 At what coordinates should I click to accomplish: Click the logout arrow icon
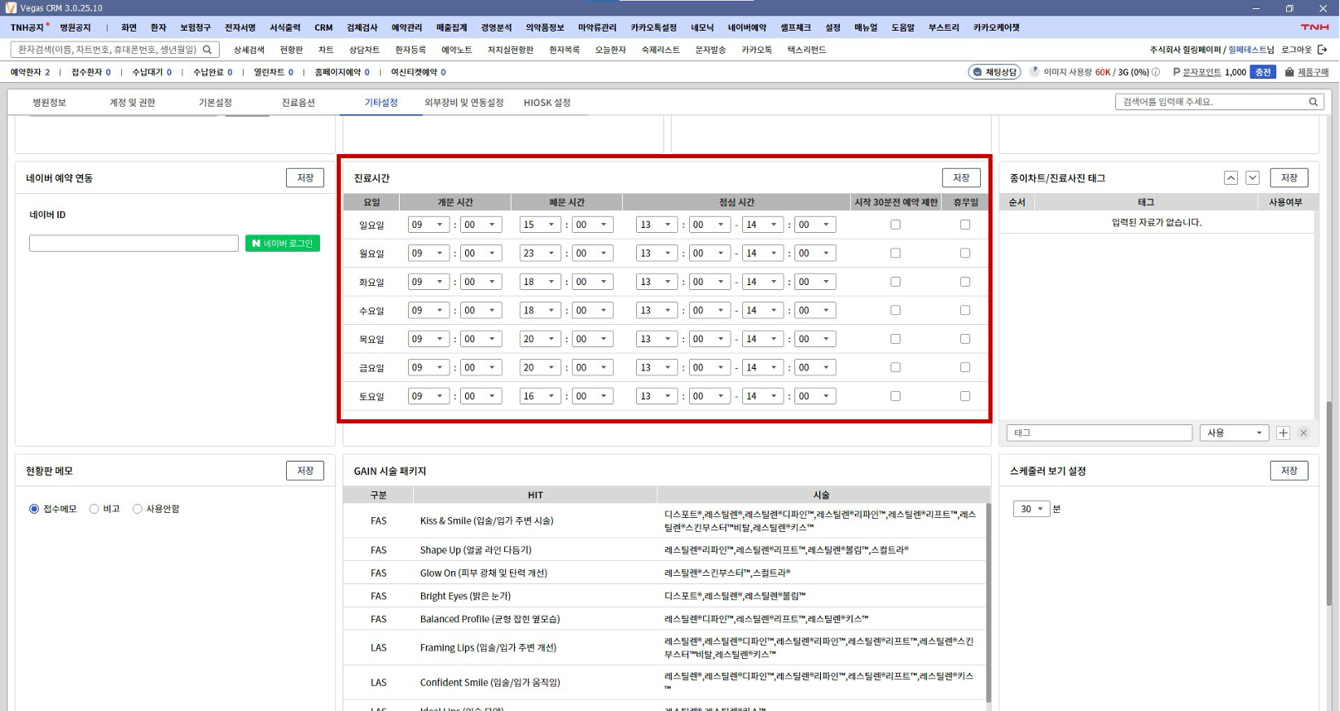click(x=1322, y=50)
